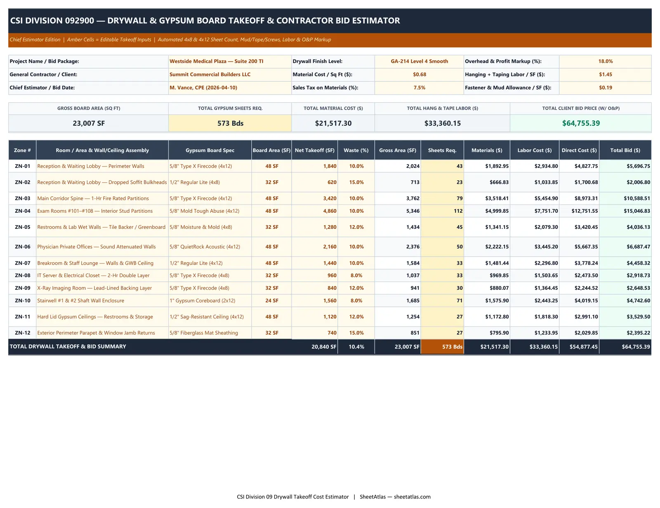This screenshot has height=508, width=660.
Task: Click the total bid value '$15,046.83' for ZN-04
Action: pos(625,211)
